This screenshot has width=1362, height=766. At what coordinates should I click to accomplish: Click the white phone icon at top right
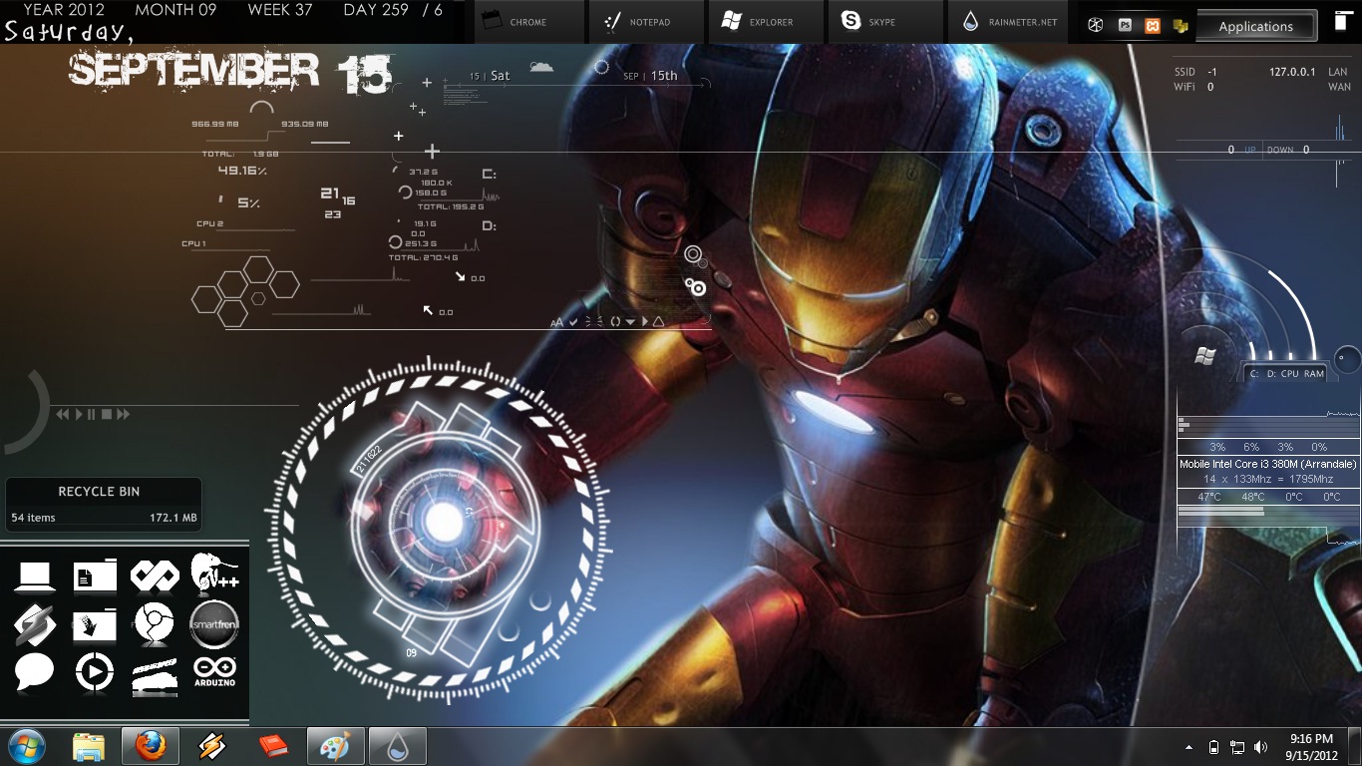[1343, 22]
